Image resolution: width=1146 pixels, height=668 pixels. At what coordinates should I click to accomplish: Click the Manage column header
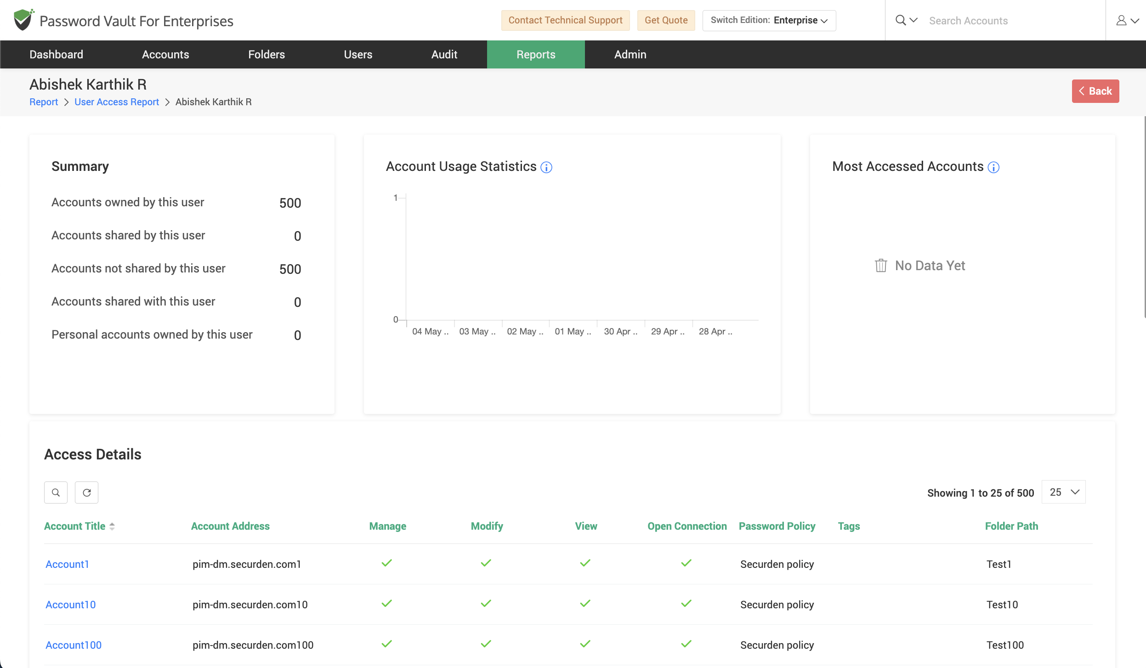(x=388, y=526)
